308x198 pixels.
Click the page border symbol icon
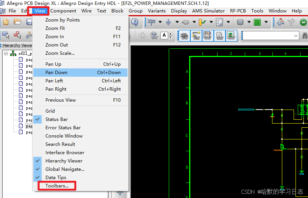[219, 22]
